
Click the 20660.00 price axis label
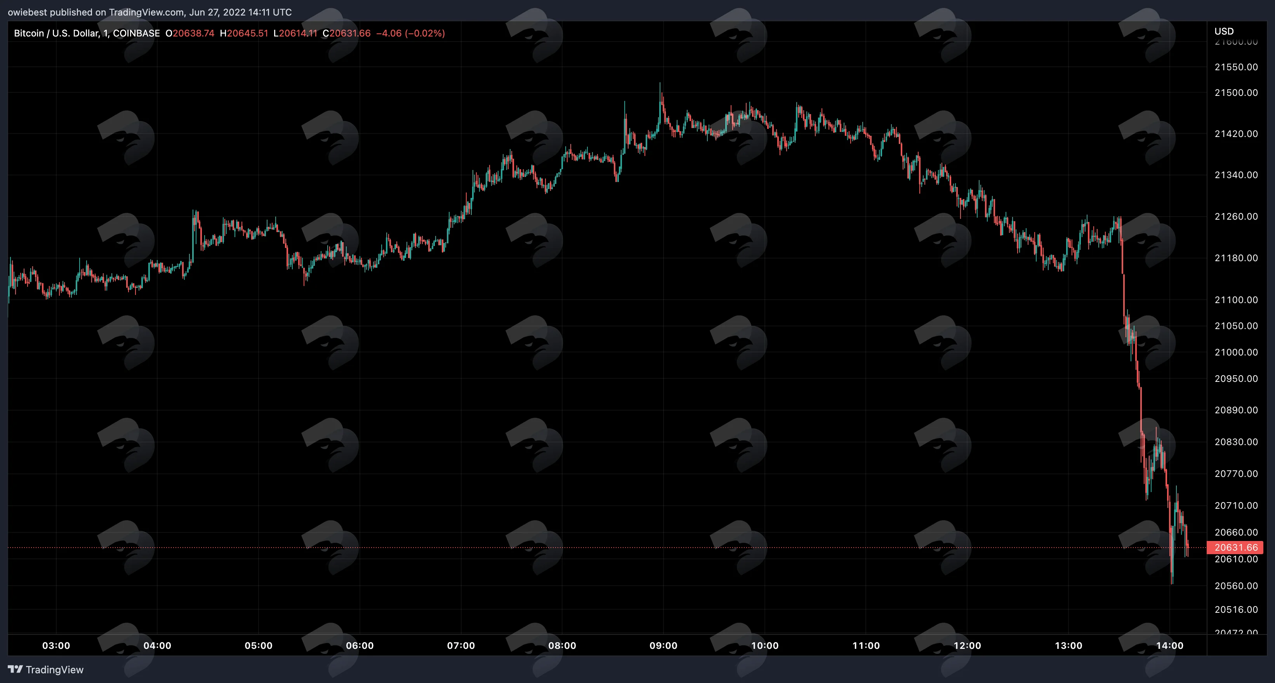1236,532
